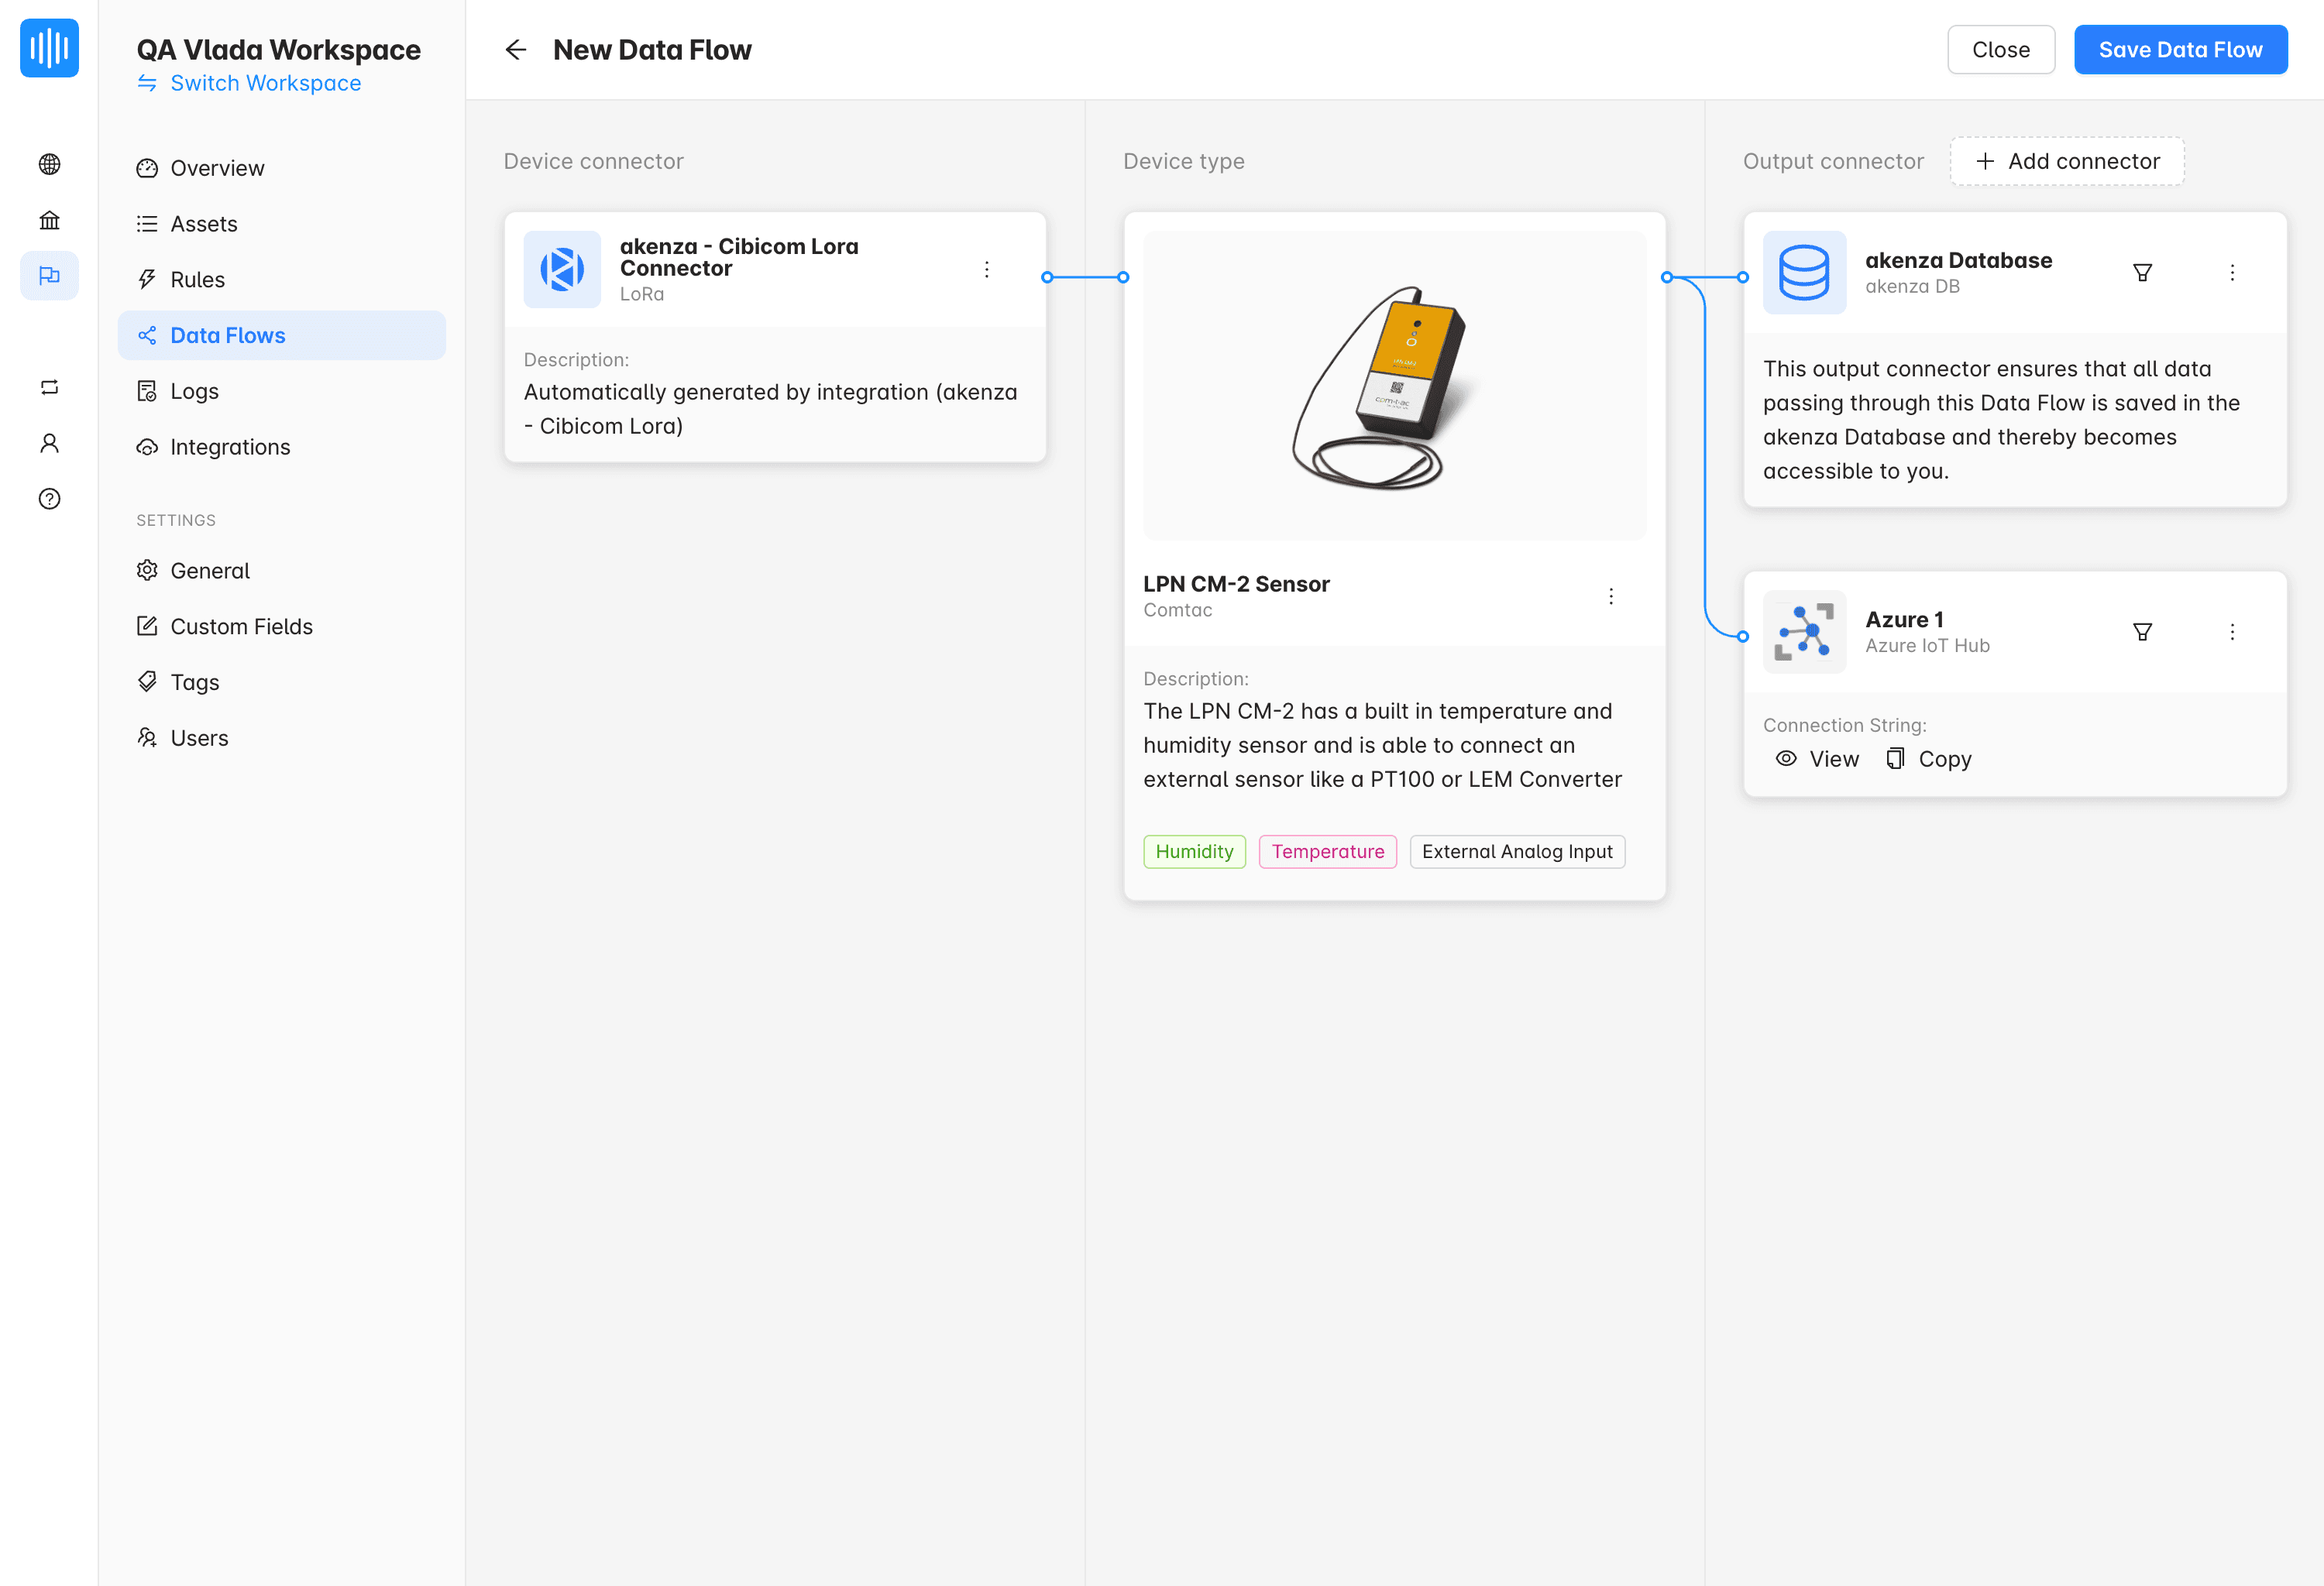This screenshot has height=1586, width=2324.
Task: Switch to the Integrations section
Action: click(x=230, y=447)
